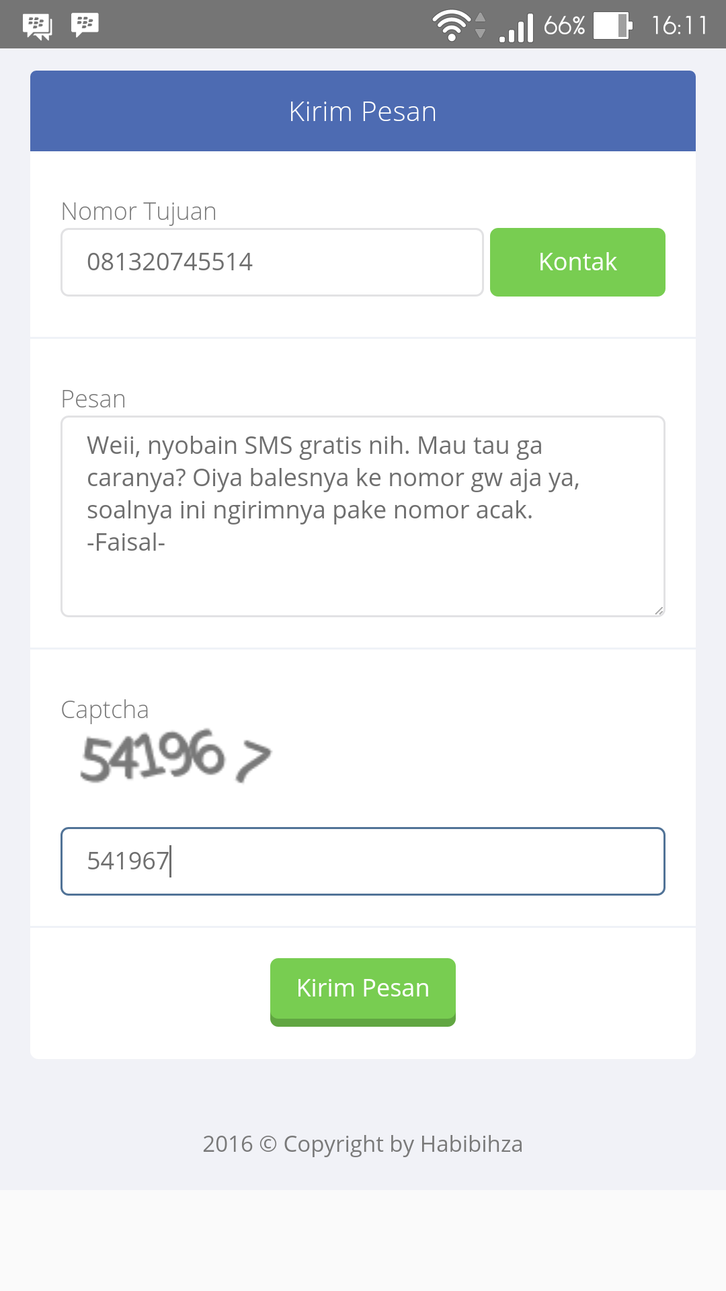Tap the second BBM message notification icon
Image resolution: width=726 pixels, height=1291 pixels.
click(85, 25)
